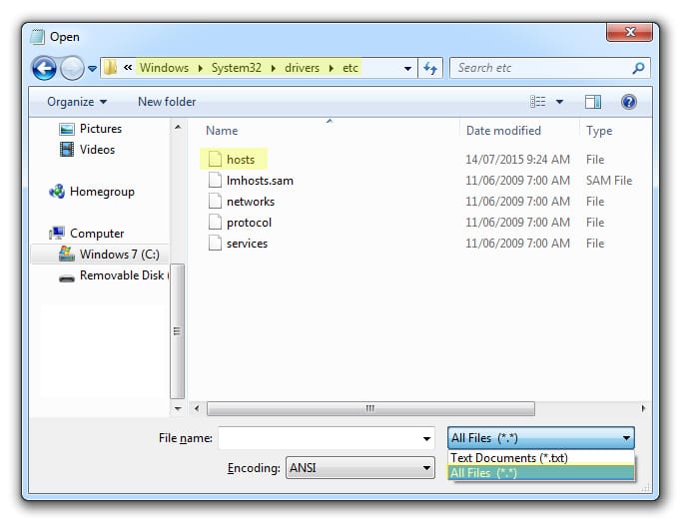
Task: Click the lmhosts.sam file icon
Action: (x=215, y=180)
